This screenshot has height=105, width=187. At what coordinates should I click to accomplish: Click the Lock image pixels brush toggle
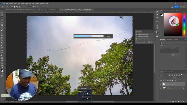pos(166,80)
